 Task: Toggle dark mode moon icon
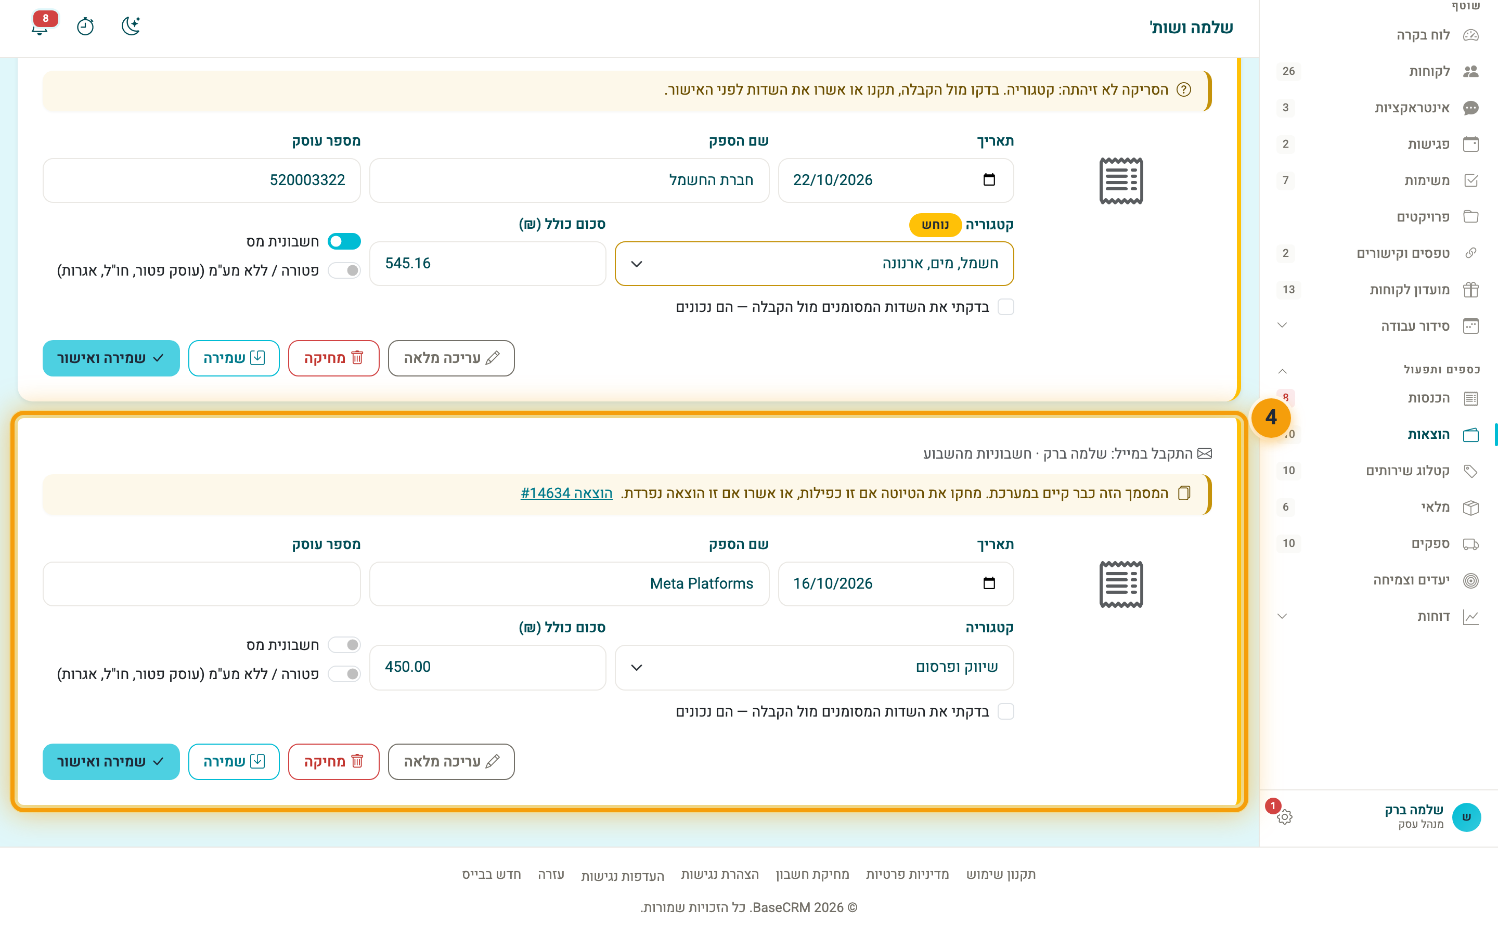pos(131,27)
